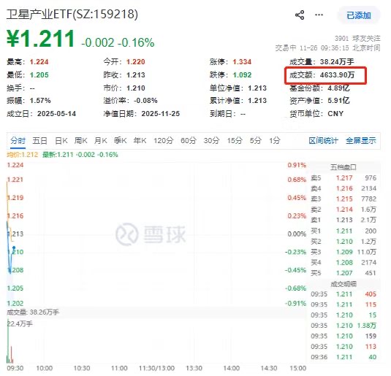Select the 分时 chart tab
Image resolution: width=391 pixels, height=376 pixels.
[18, 140]
